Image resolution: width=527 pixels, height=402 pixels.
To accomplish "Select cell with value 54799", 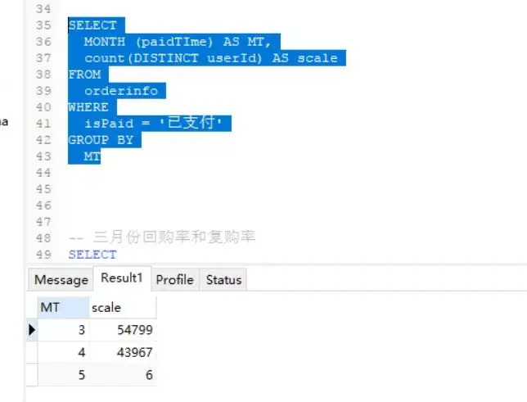I will (123, 330).
